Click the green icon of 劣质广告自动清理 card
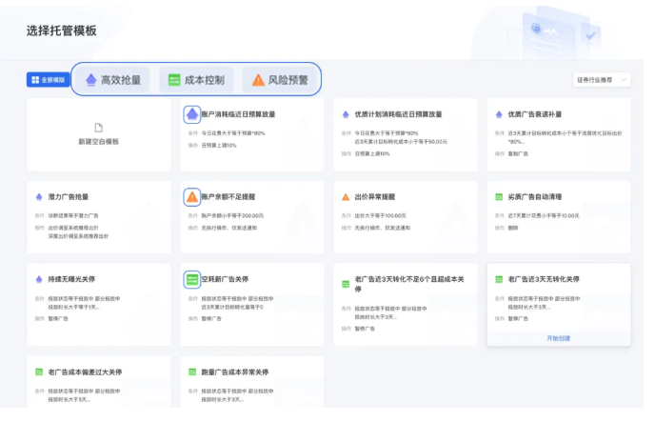Image resolution: width=655 pixels, height=422 pixels. (499, 197)
